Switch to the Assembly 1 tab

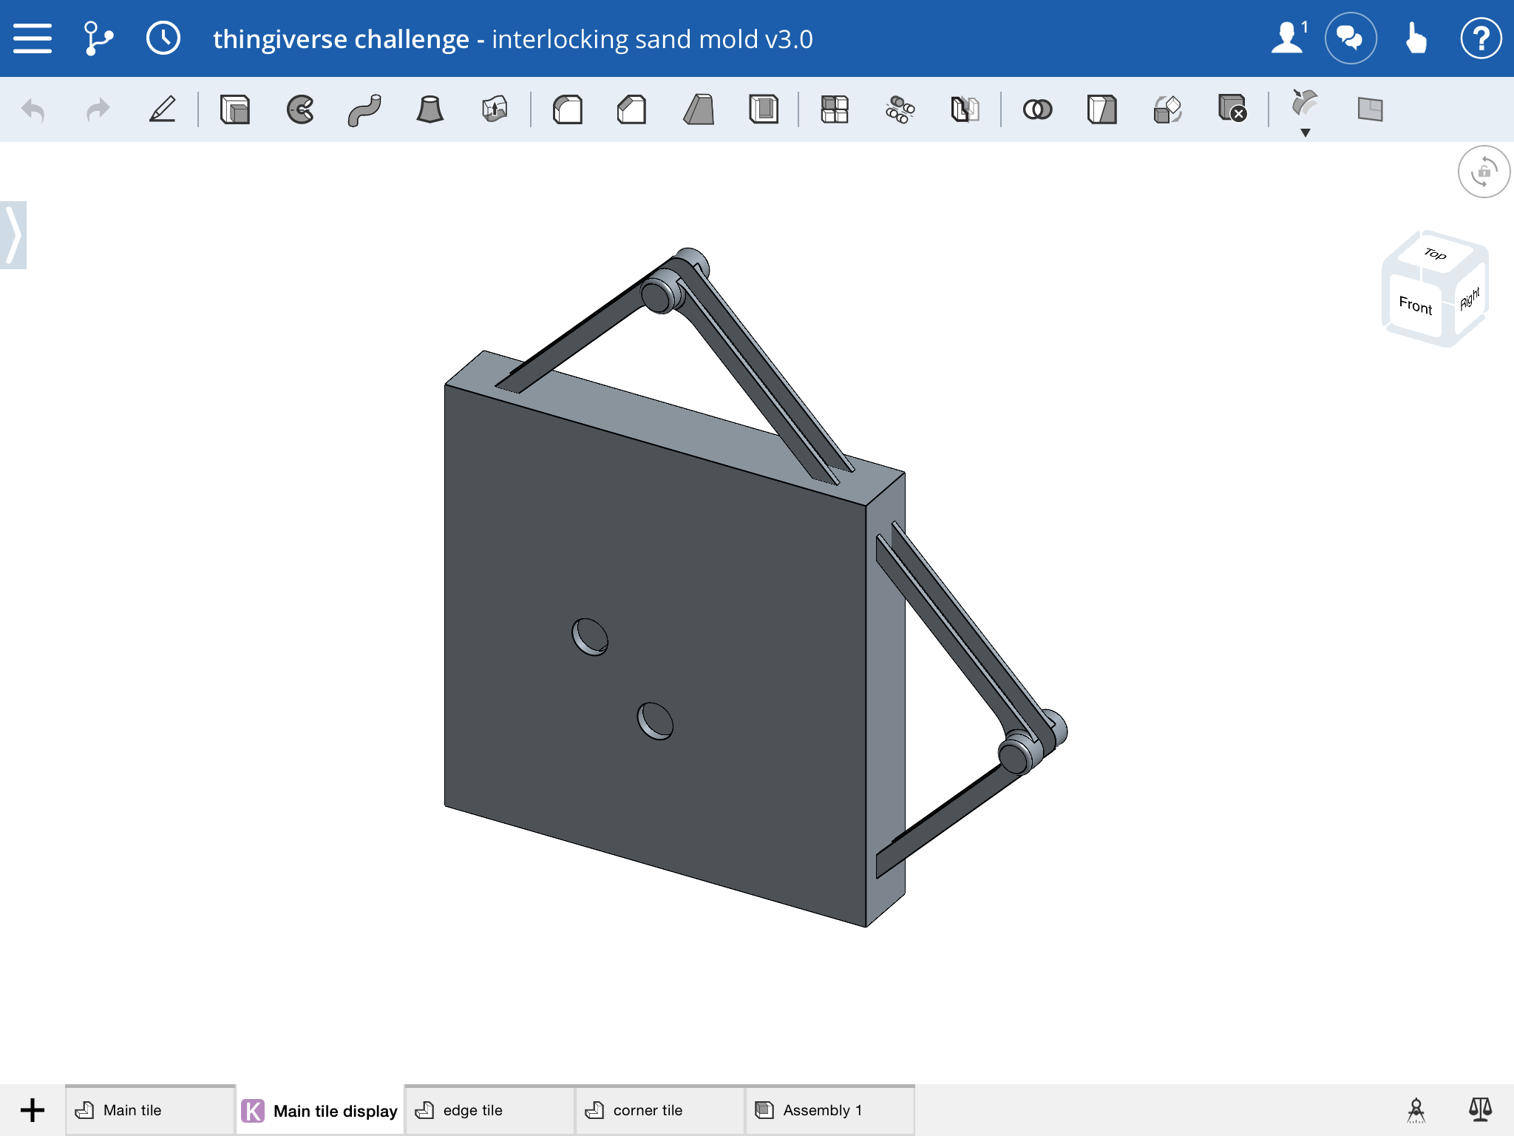pyautogui.click(x=830, y=1110)
